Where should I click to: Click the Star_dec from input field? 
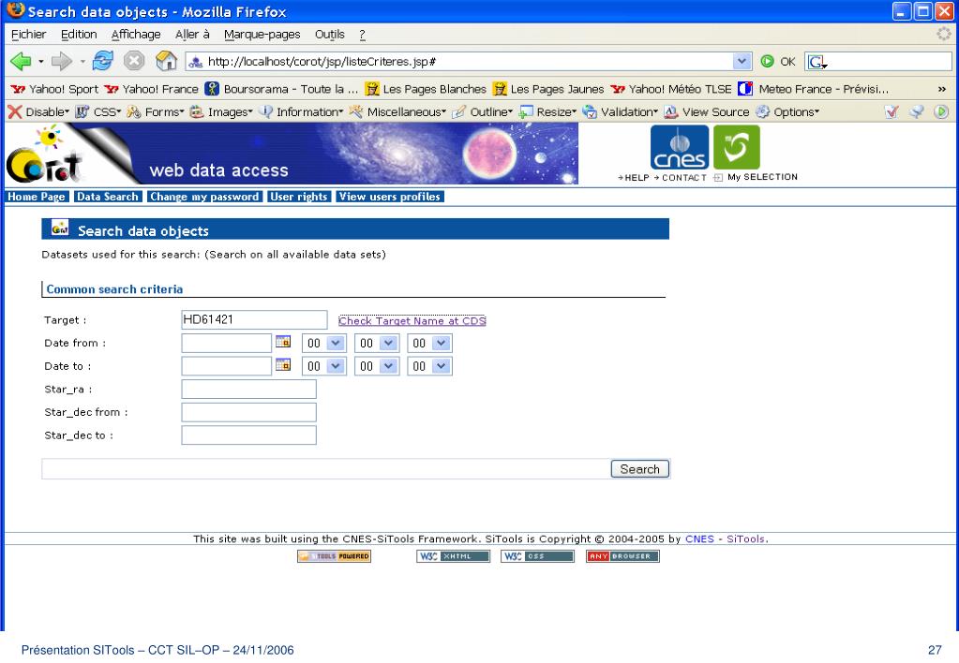[x=249, y=412]
